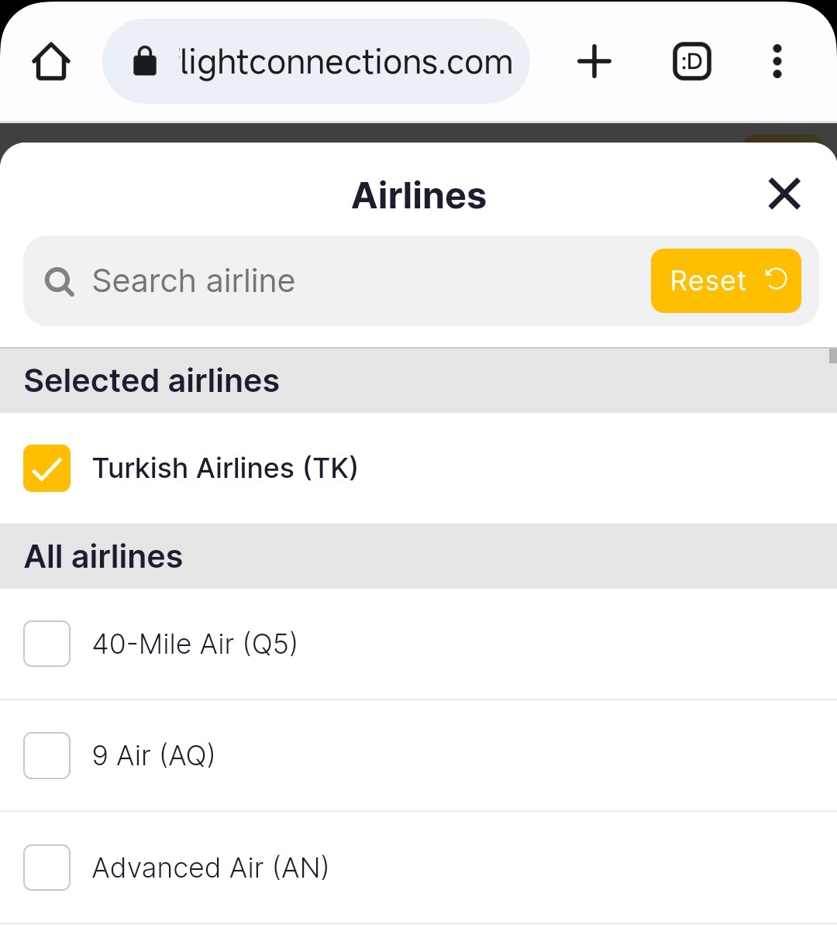Tap the 40-Mile Air (Q5) label
This screenshot has width=837, height=945.
(x=195, y=644)
